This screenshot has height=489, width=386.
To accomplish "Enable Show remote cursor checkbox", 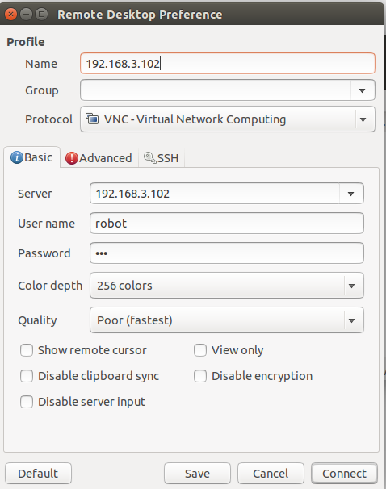I will tap(27, 350).
